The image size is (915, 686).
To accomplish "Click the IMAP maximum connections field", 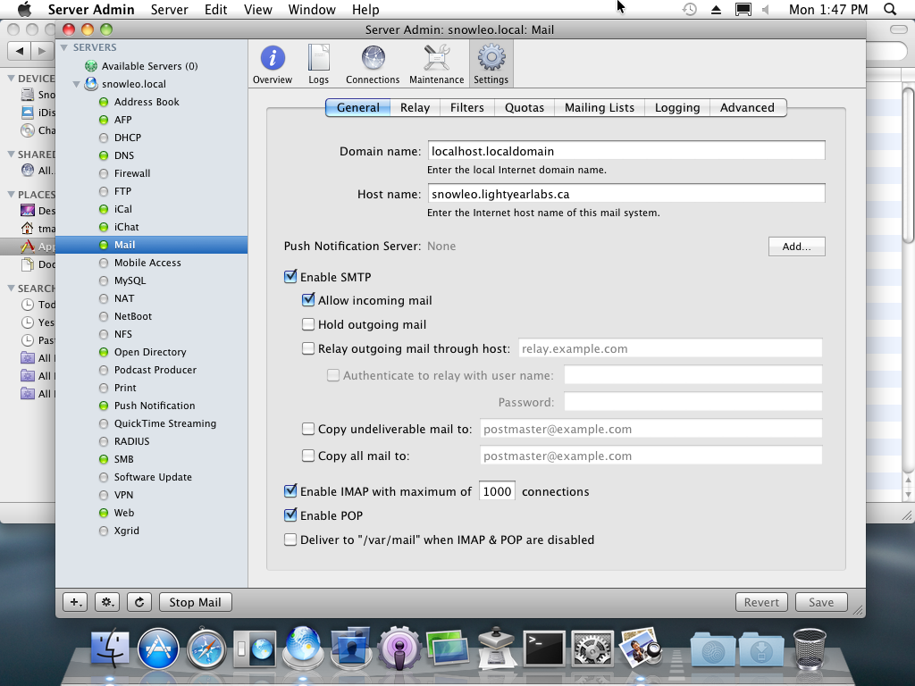I will pos(497,491).
